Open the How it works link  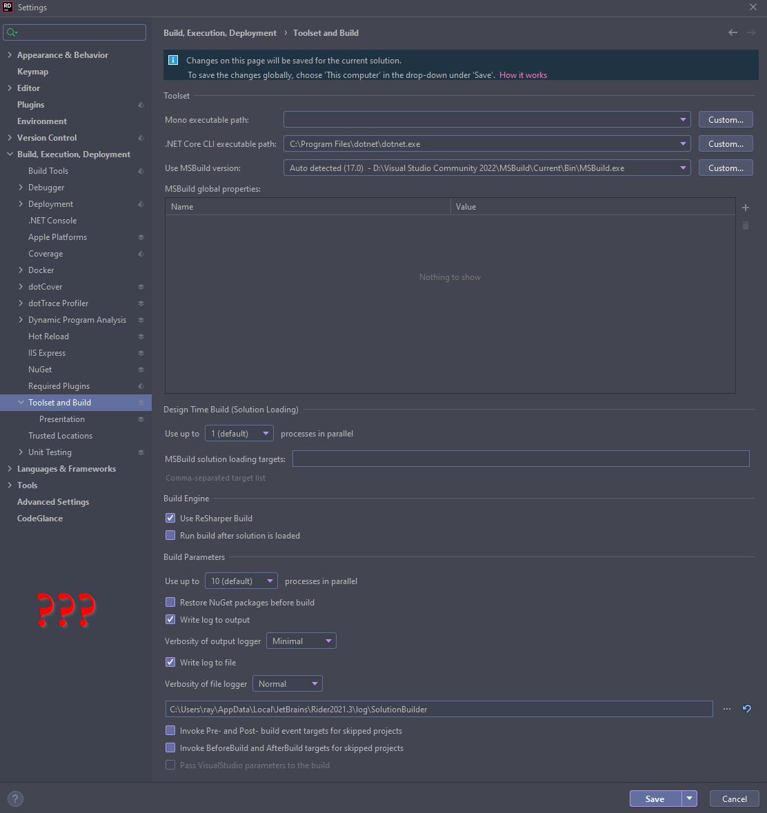[523, 74]
